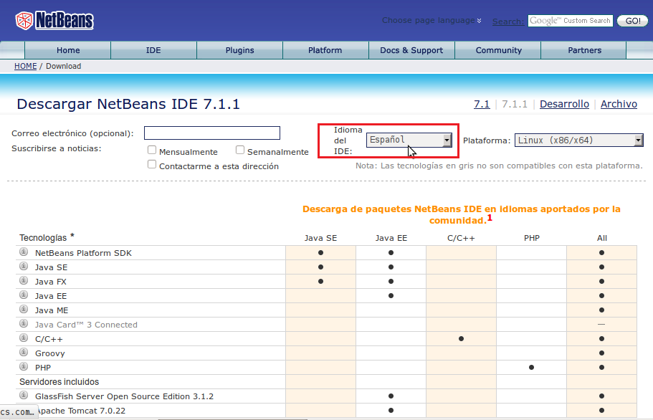Click the NetBeans Platform SDK row label
This screenshot has width=653, height=420.
(83, 253)
